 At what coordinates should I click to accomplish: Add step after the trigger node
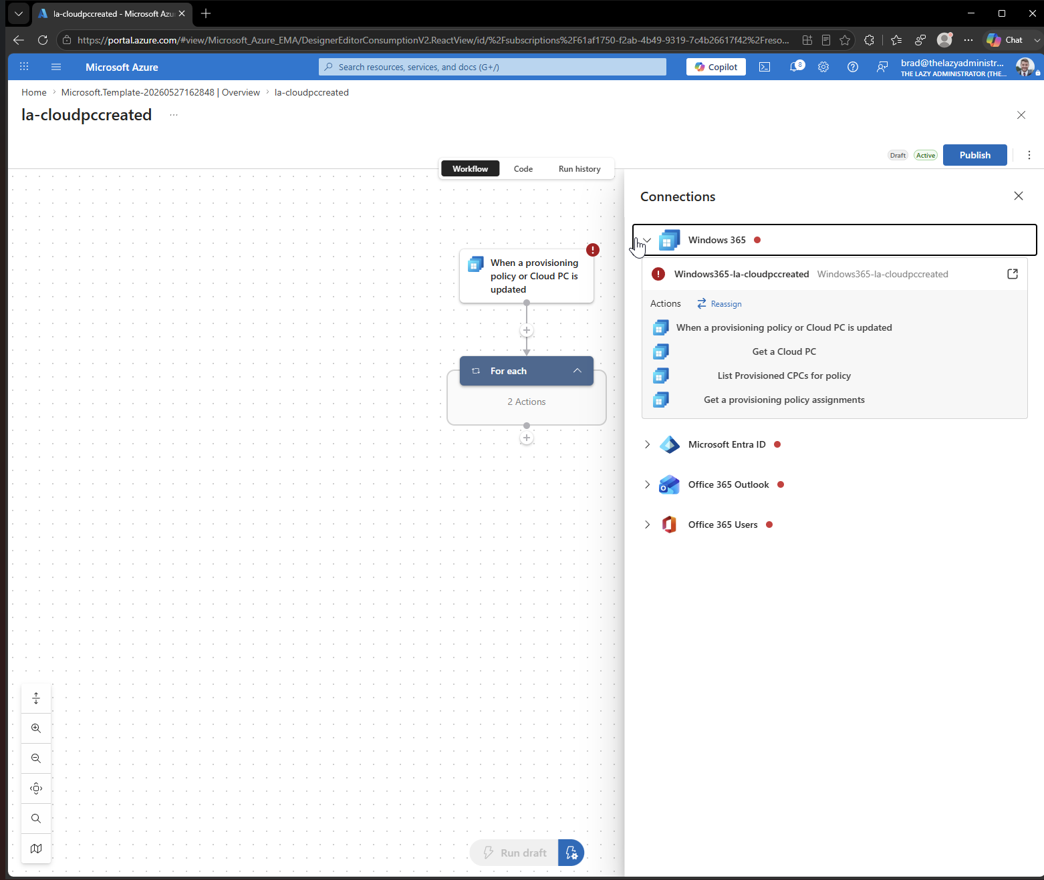point(527,330)
